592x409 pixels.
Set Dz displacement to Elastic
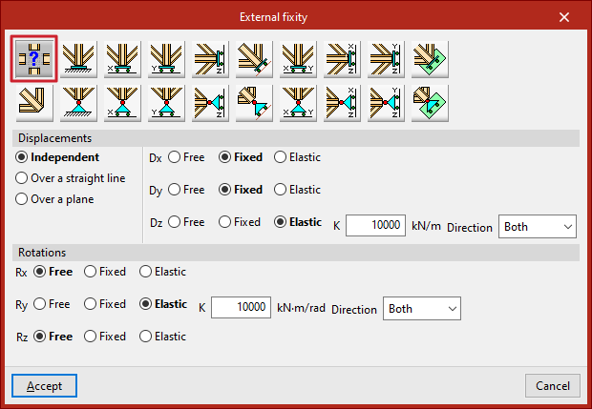(x=298, y=222)
